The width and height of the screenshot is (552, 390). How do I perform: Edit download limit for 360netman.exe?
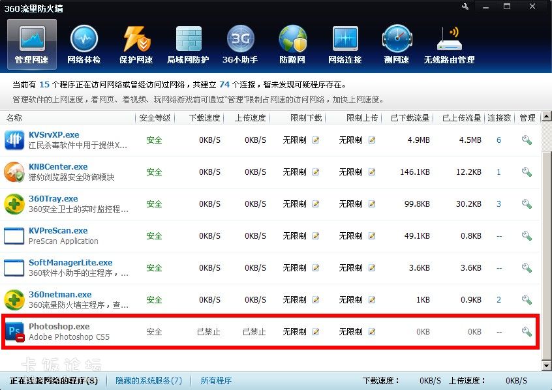click(x=316, y=300)
